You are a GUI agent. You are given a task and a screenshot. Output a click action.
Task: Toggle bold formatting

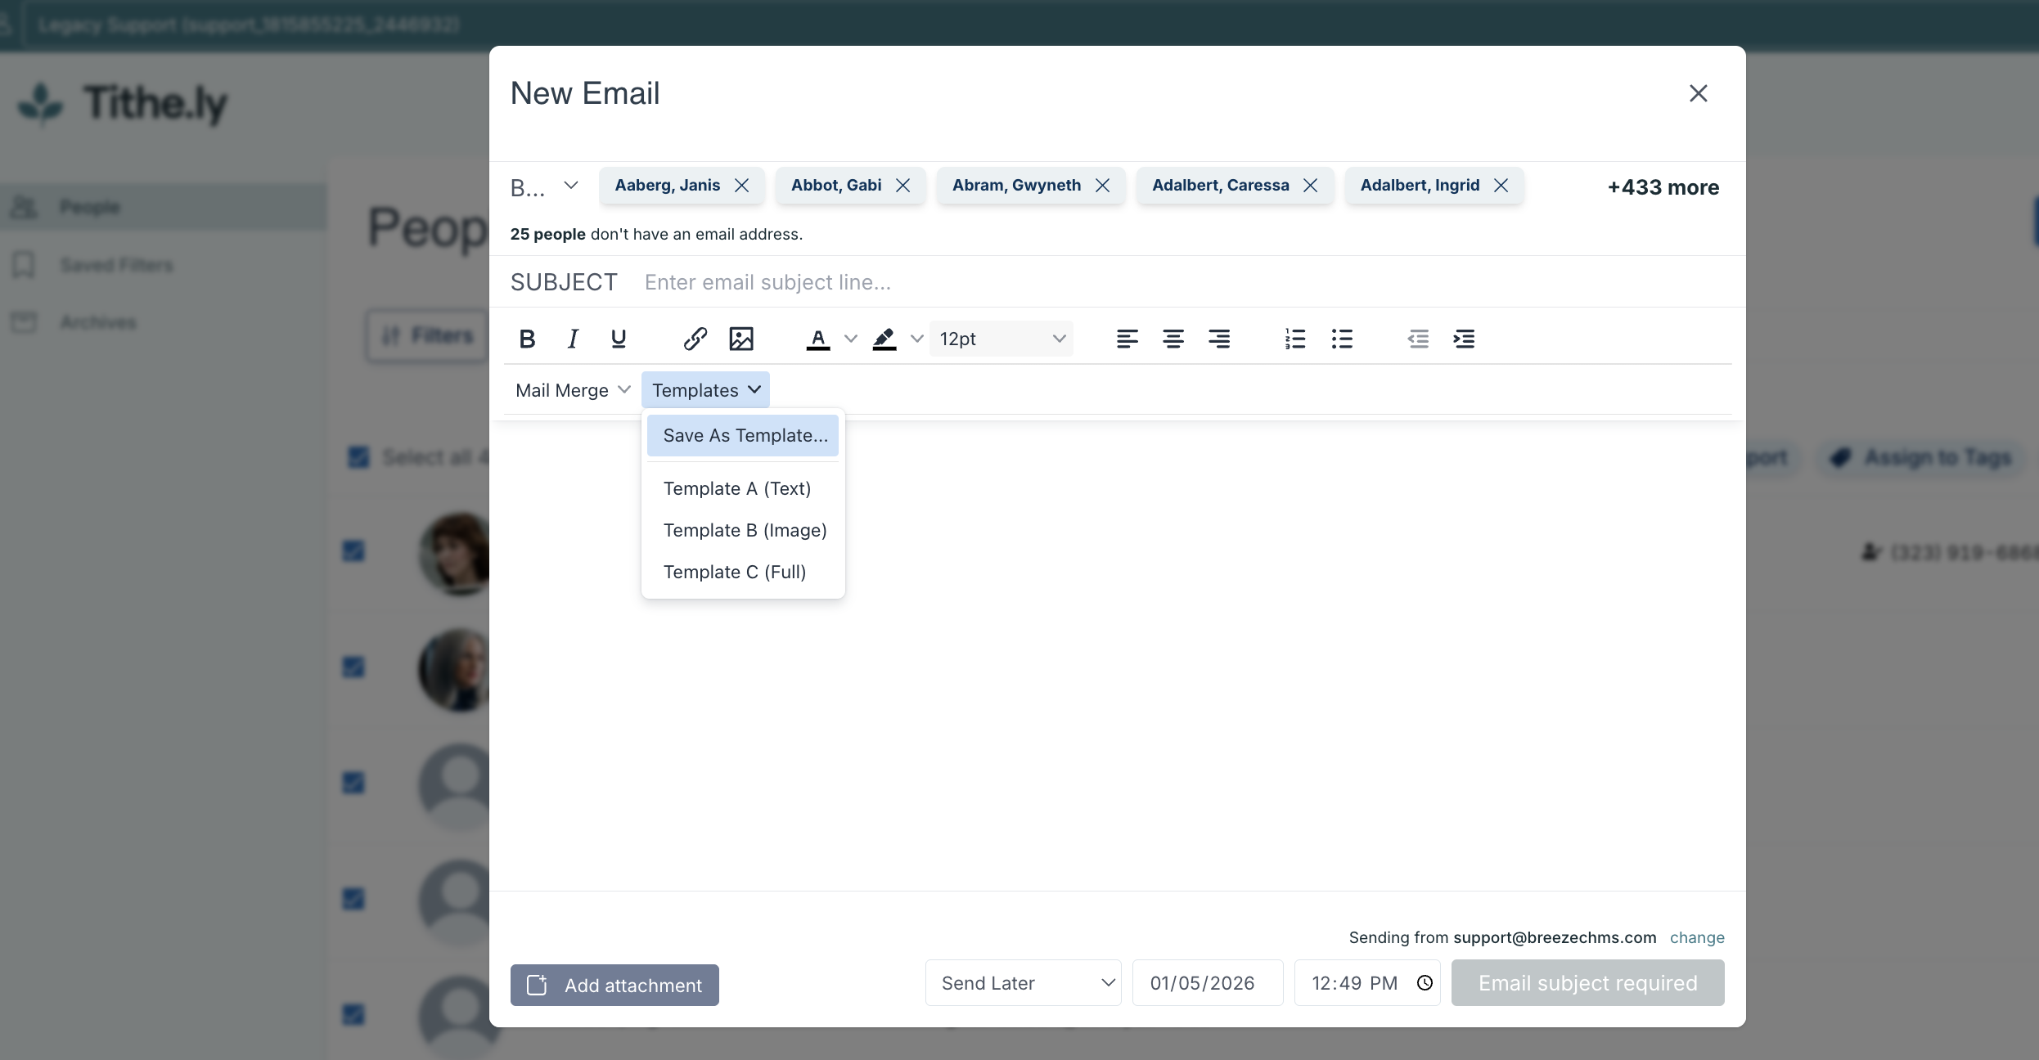pos(528,339)
